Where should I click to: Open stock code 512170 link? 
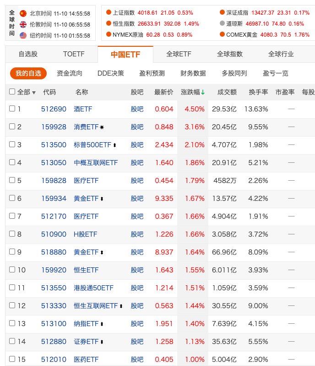[x=54, y=216]
